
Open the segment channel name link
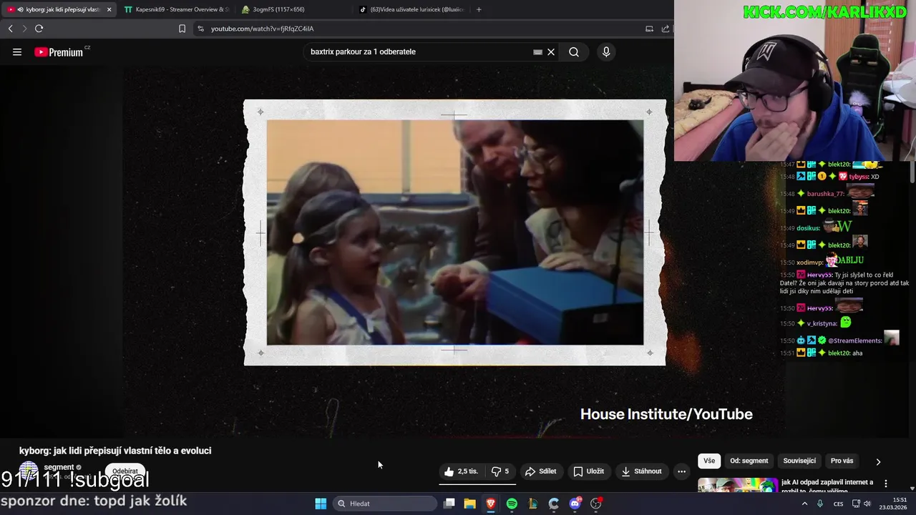coord(59,467)
